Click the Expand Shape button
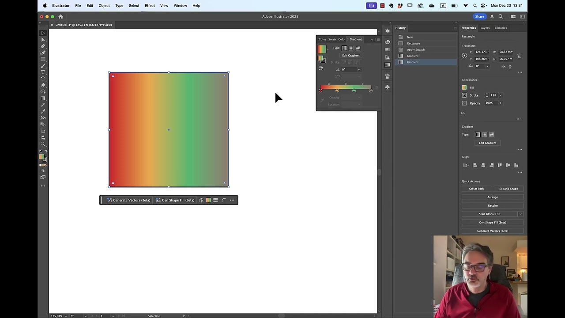The height and width of the screenshot is (318, 565). 508,189
